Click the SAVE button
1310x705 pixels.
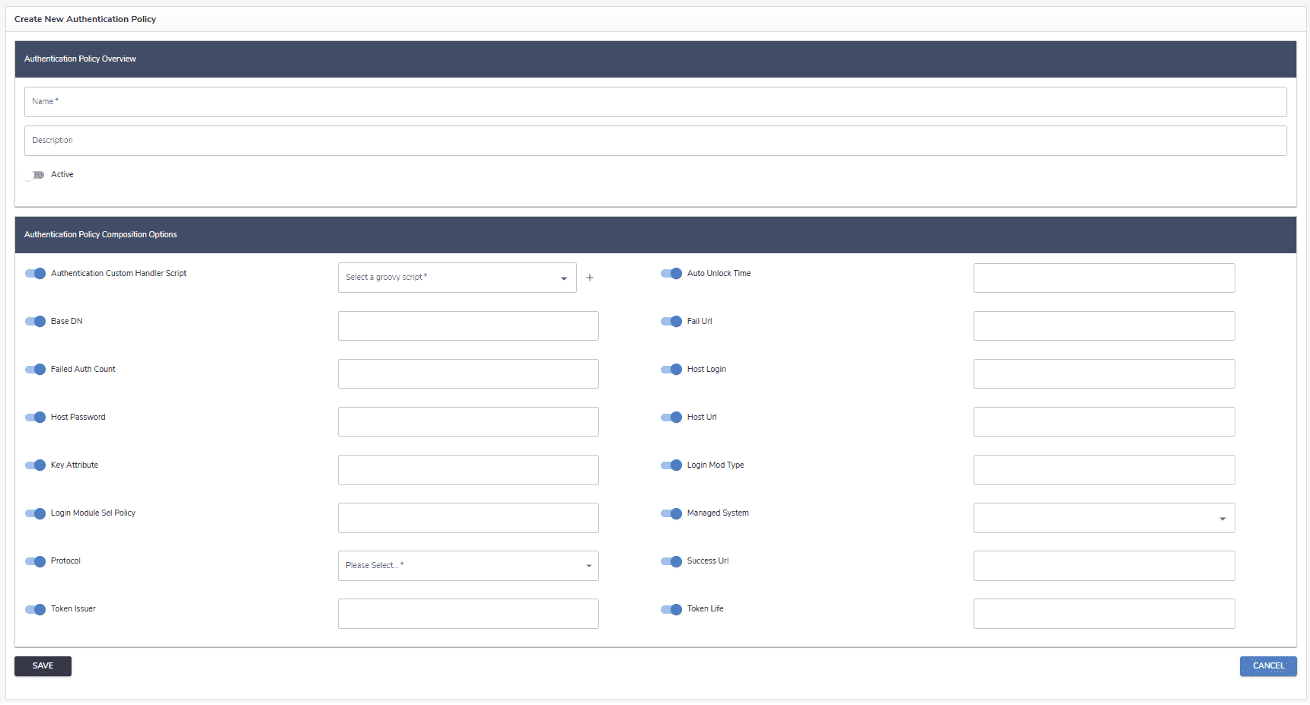point(43,666)
